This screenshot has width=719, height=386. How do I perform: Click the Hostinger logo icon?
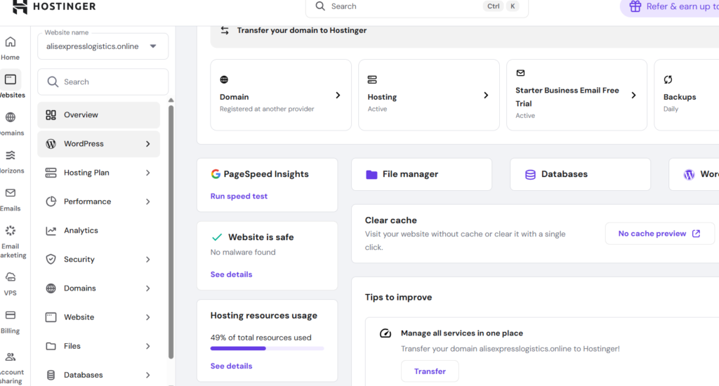pos(20,7)
